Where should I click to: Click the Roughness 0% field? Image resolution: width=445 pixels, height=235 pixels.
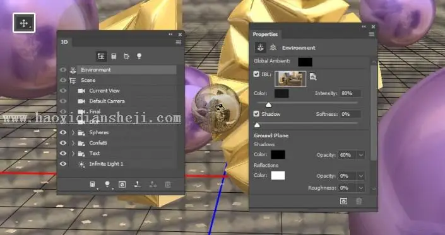(x=348, y=188)
